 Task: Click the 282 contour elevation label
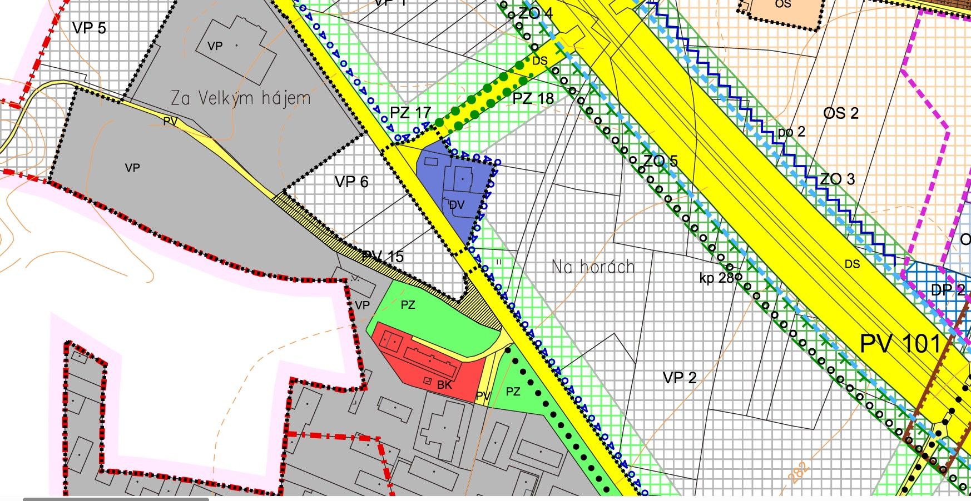coord(797,471)
